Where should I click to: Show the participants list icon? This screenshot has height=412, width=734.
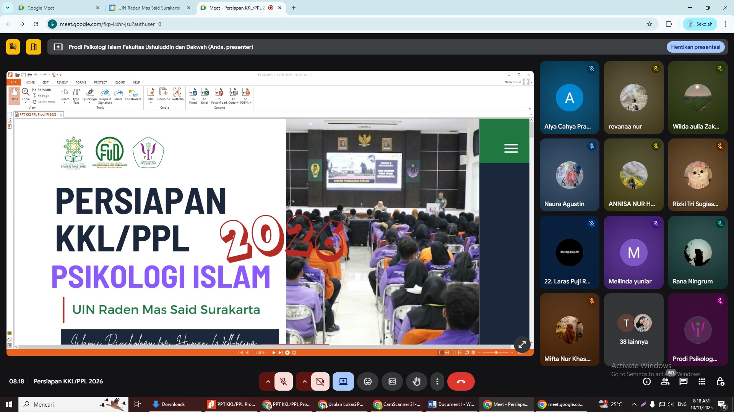tap(665, 381)
